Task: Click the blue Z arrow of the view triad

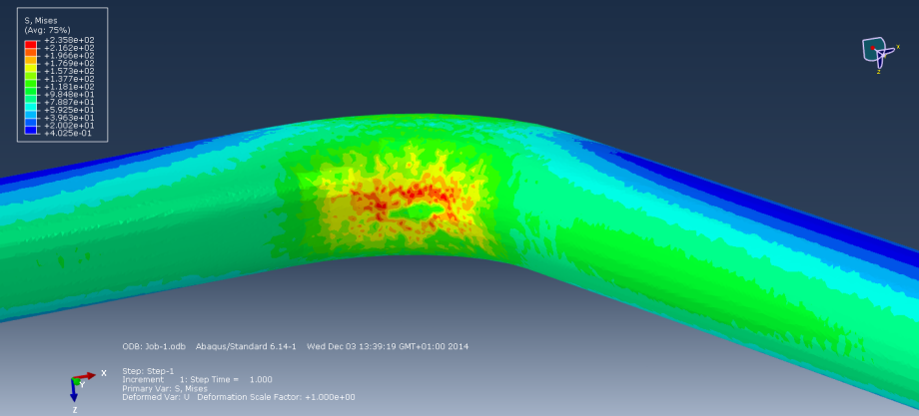Action: pos(76,395)
